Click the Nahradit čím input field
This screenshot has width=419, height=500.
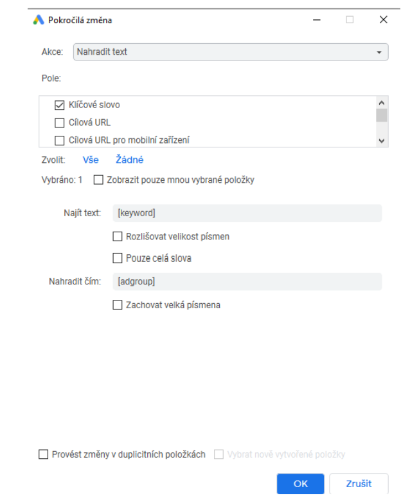[x=247, y=282]
